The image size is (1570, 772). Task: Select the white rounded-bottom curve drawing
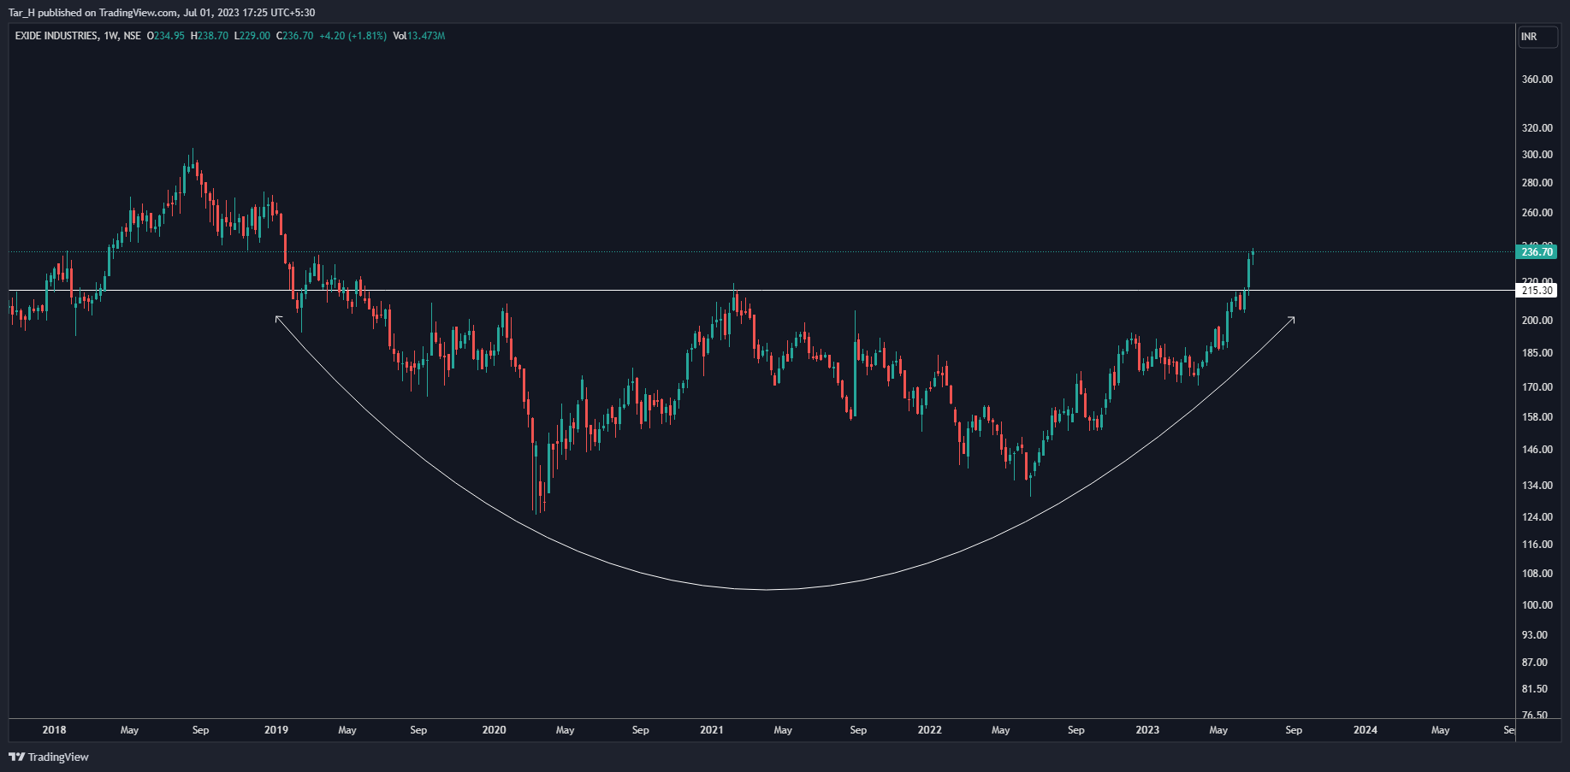[766, 589]
